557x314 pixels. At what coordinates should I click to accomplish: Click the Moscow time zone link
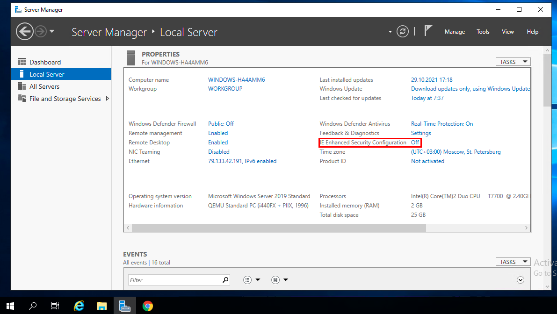[x=456, y=152]
